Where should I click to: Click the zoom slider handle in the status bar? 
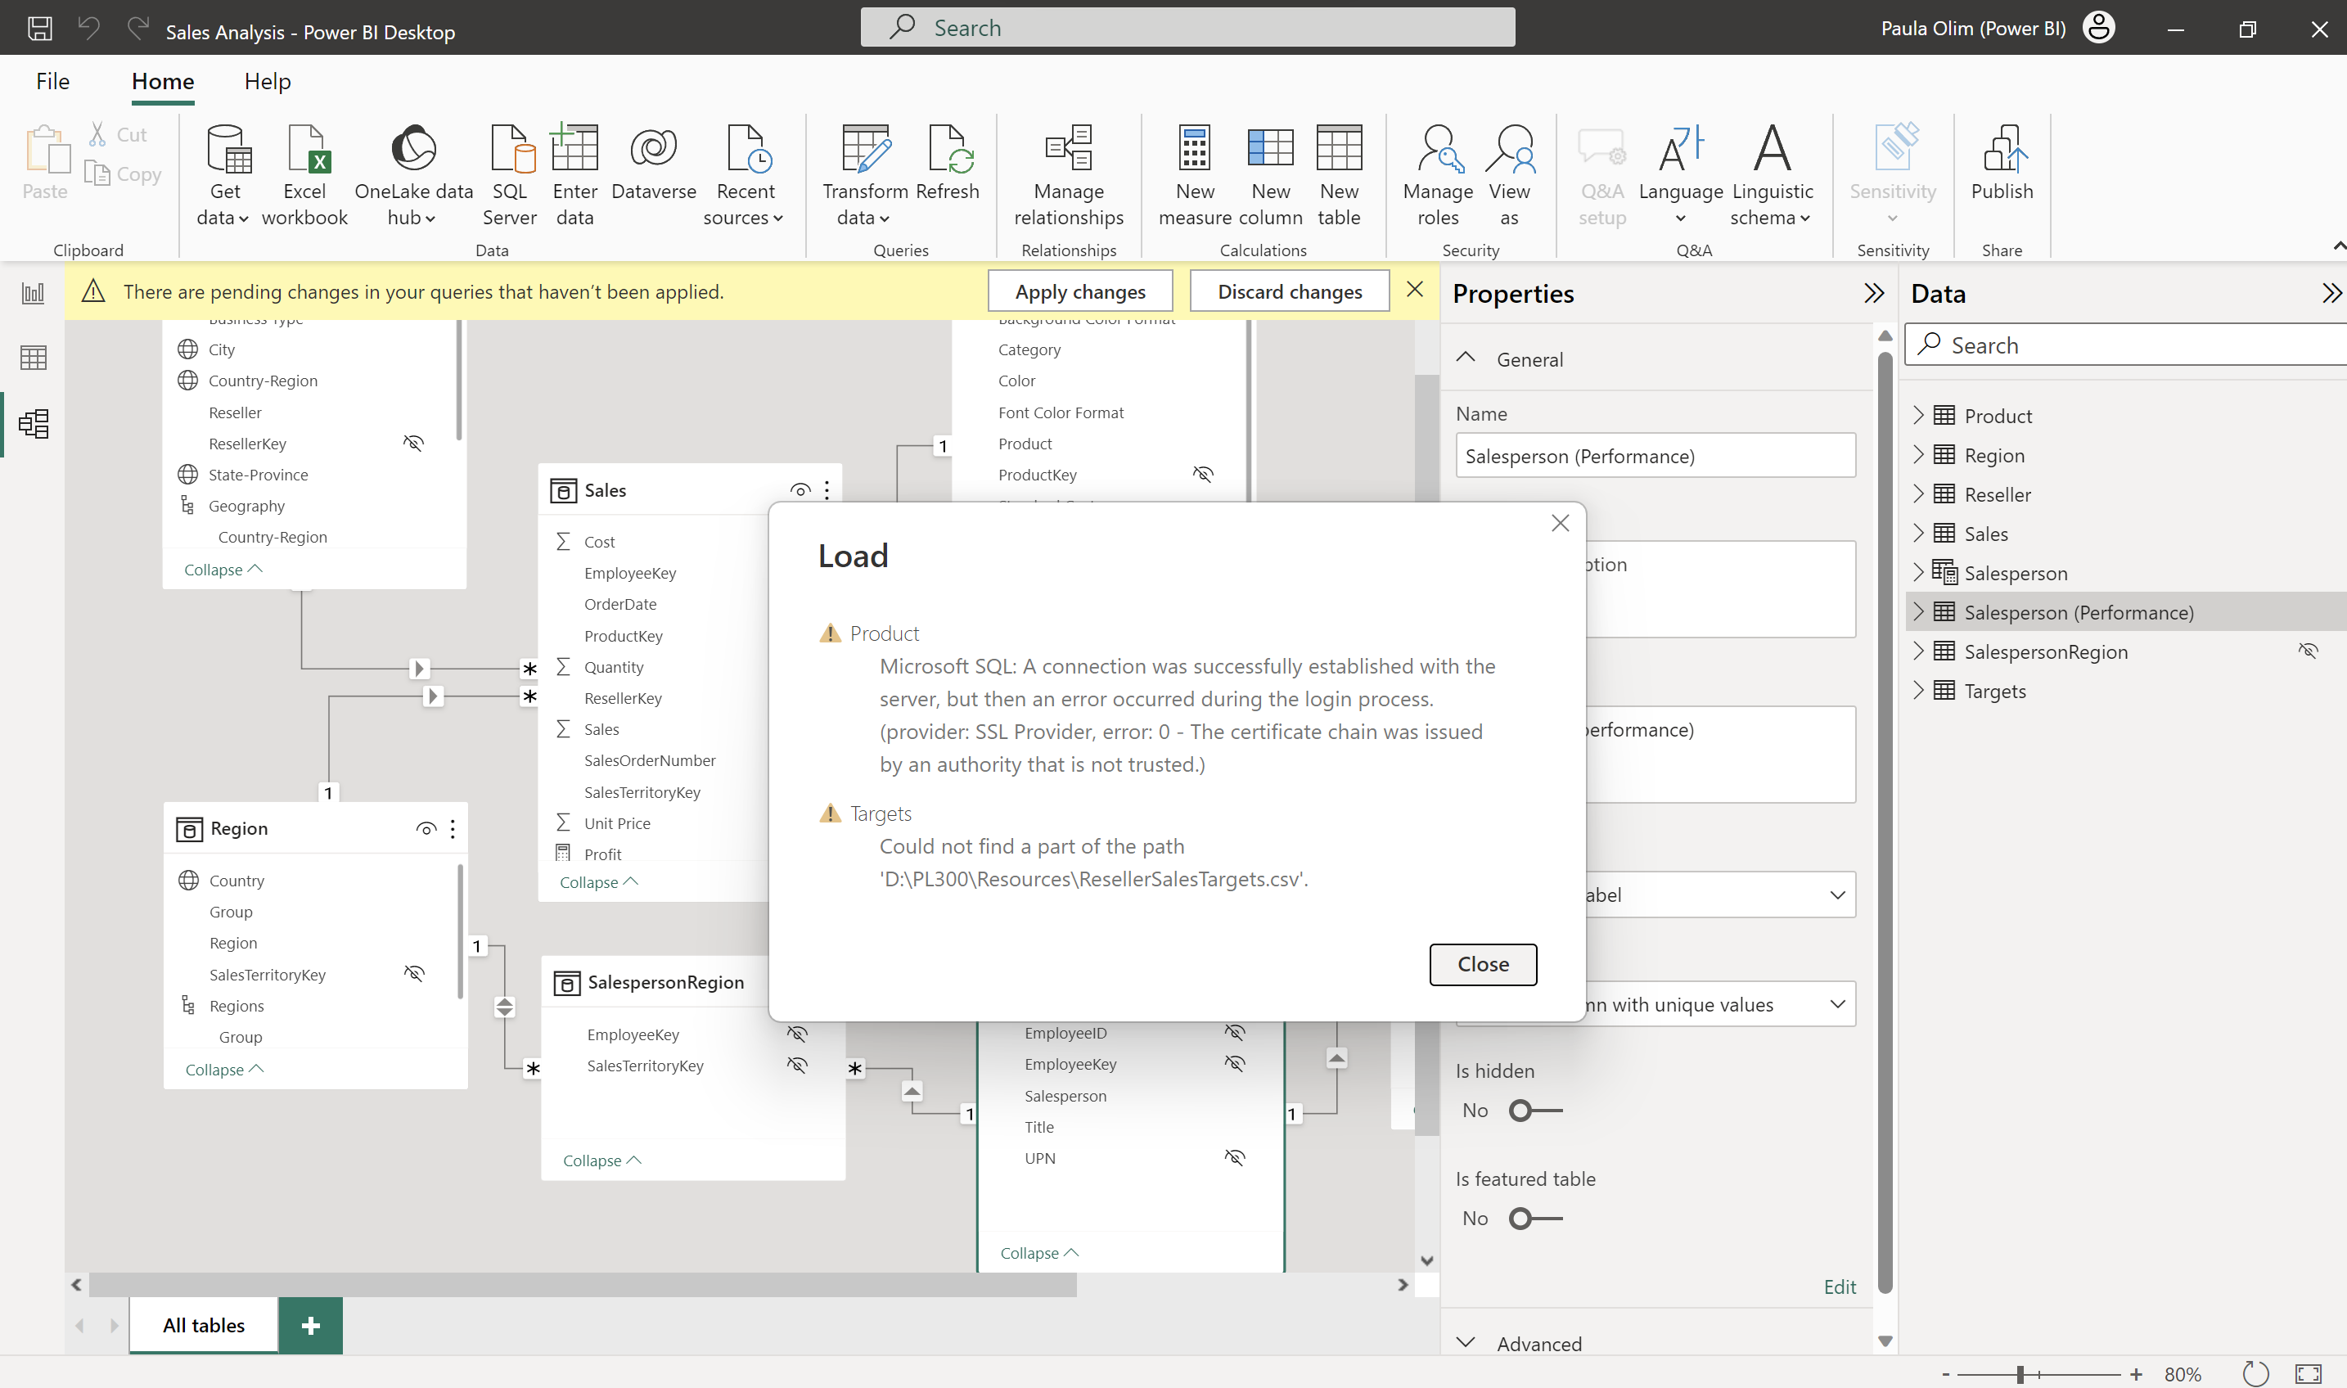tap(2020, 1374)
